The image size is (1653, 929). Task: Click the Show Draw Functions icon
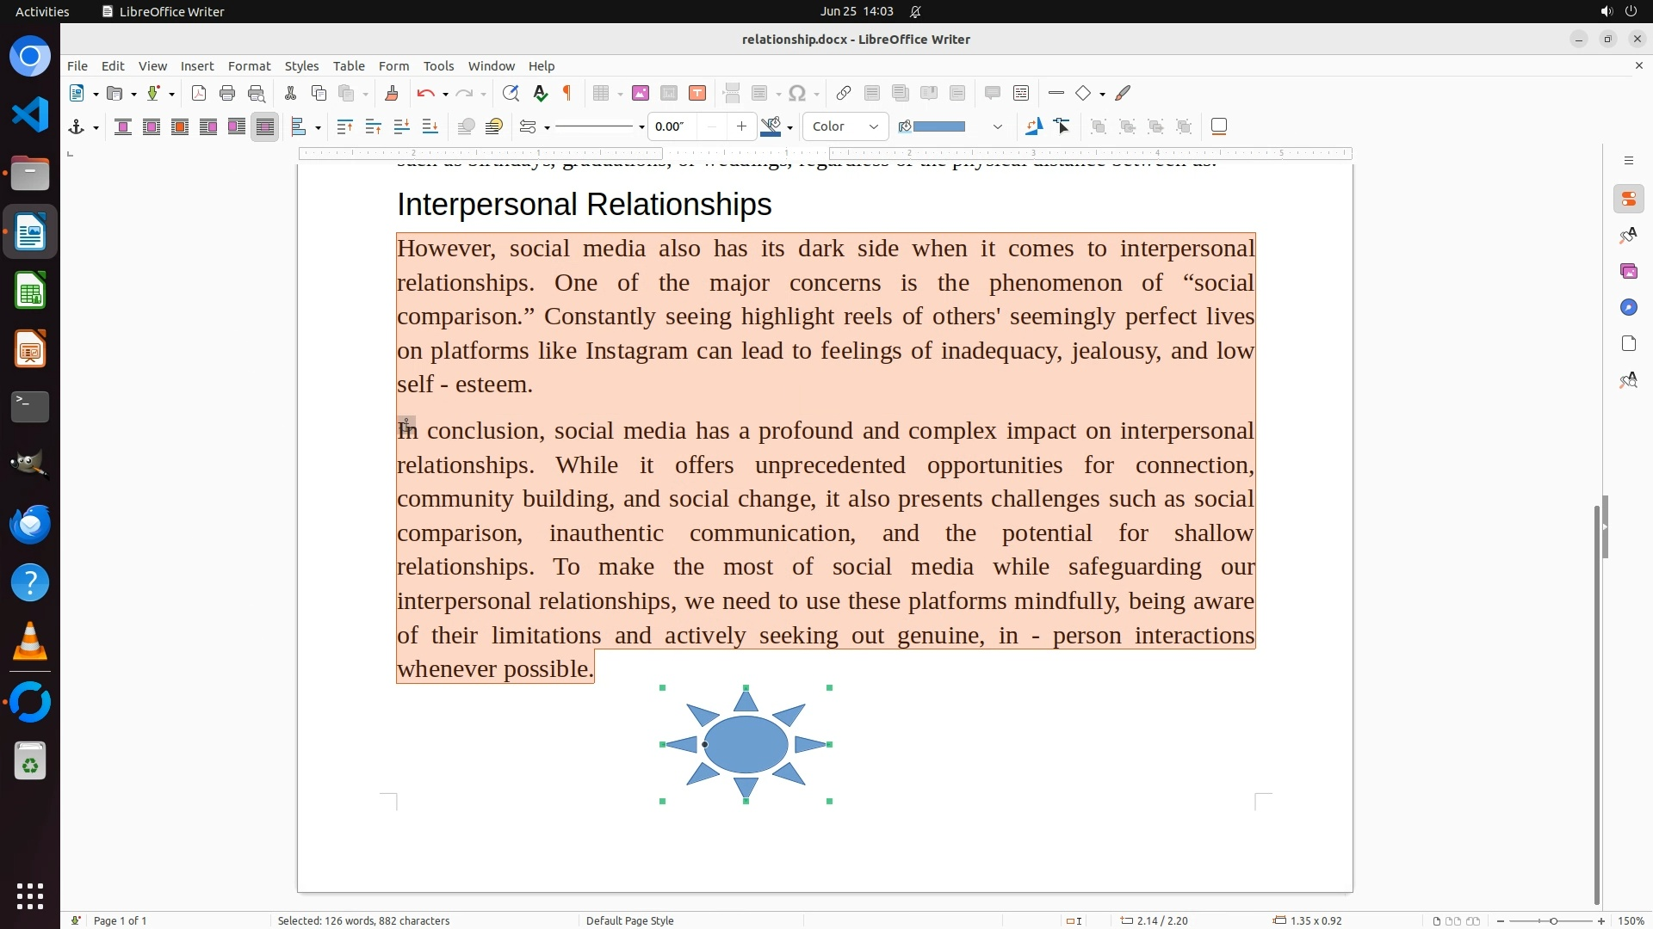1123,94
